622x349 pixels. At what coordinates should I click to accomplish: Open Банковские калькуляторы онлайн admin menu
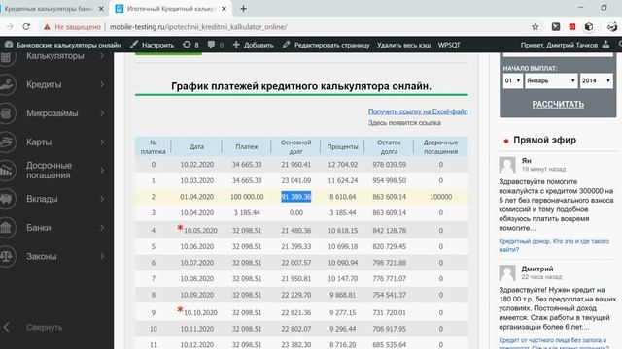point(62,45)
